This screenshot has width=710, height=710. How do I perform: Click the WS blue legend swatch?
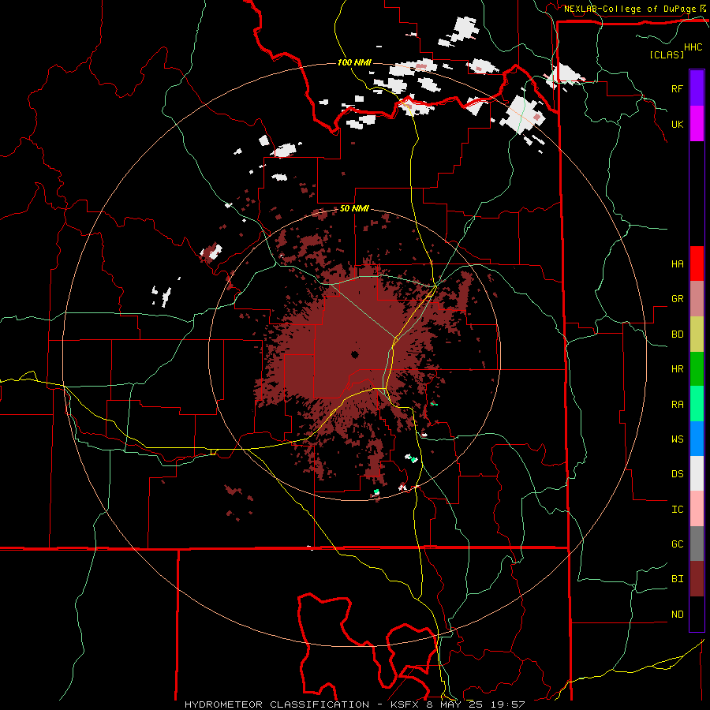pos(697,439)
